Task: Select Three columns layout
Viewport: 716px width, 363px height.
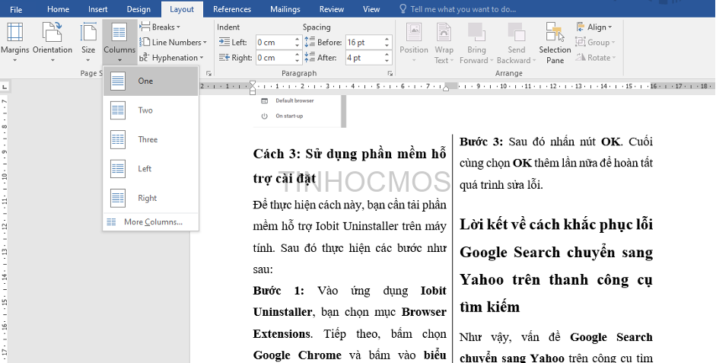Action: [x=151, y=139]
